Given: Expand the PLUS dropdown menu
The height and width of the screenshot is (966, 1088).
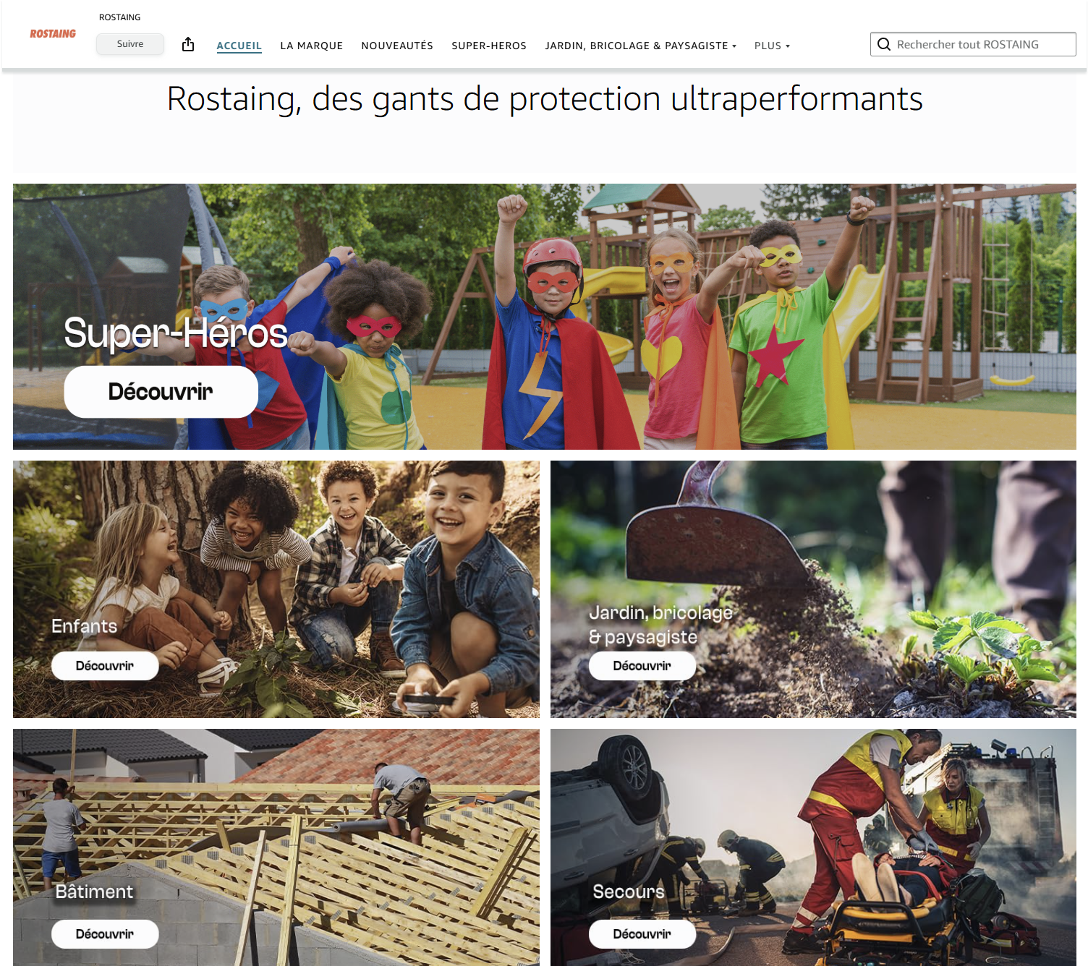Looking at the screenshot, I should [772, 46].
